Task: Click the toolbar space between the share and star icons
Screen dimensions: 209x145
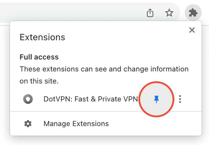Action: pos(160,13)
